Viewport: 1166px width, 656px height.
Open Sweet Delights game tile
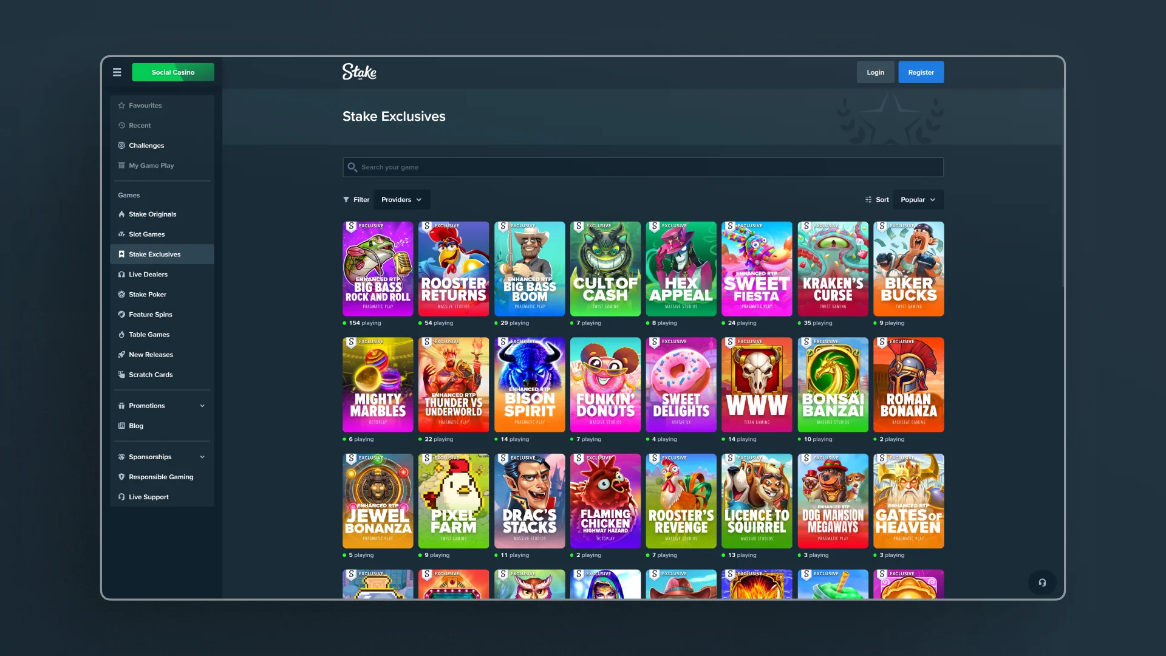click(x=681, y=385)
